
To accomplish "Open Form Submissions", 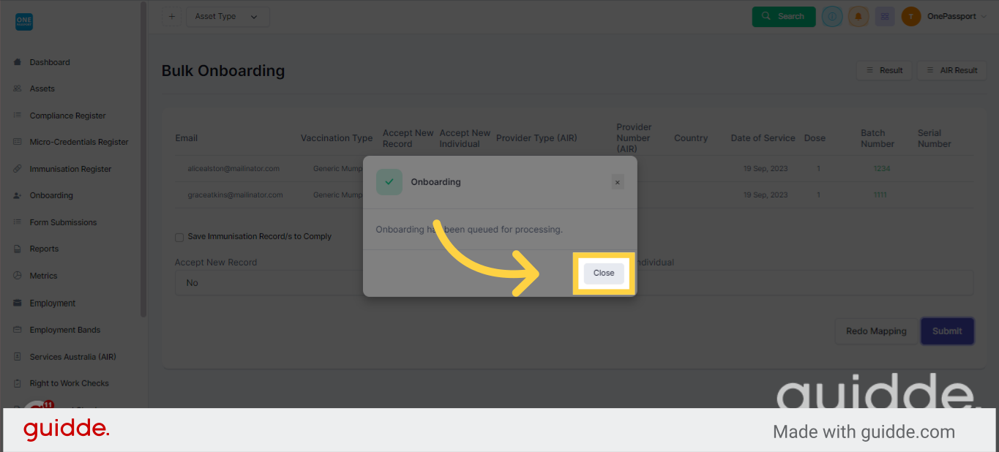I will [x=63, y=222].
